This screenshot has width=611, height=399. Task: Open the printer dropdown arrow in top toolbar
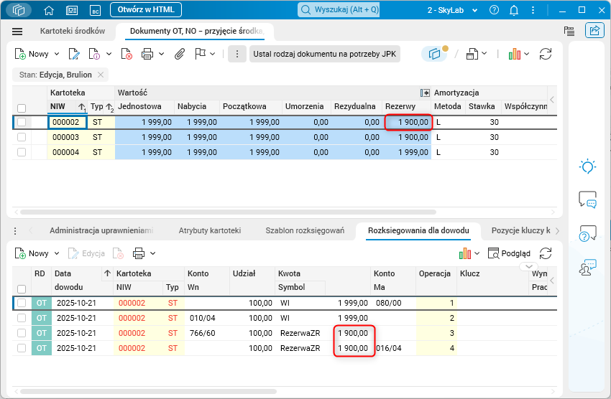[x=162, y=54]
